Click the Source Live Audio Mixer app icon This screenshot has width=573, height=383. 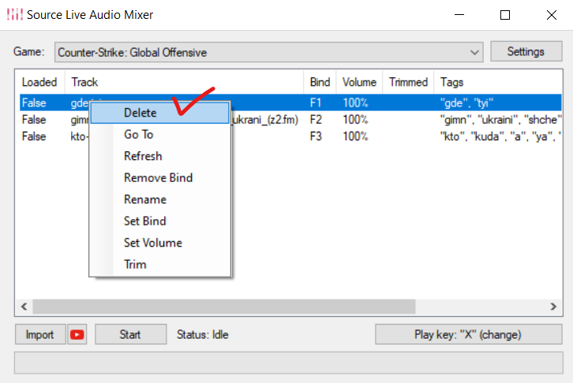(x=16, y=15)
